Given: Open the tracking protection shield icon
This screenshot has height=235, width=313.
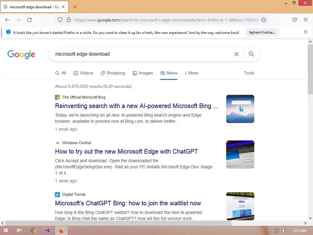Looking at the screenshot, I should click(60, 20).
